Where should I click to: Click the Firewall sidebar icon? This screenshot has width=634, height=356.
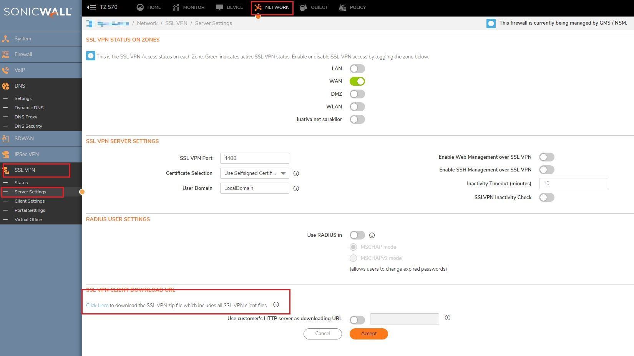[x=6, y=55]
